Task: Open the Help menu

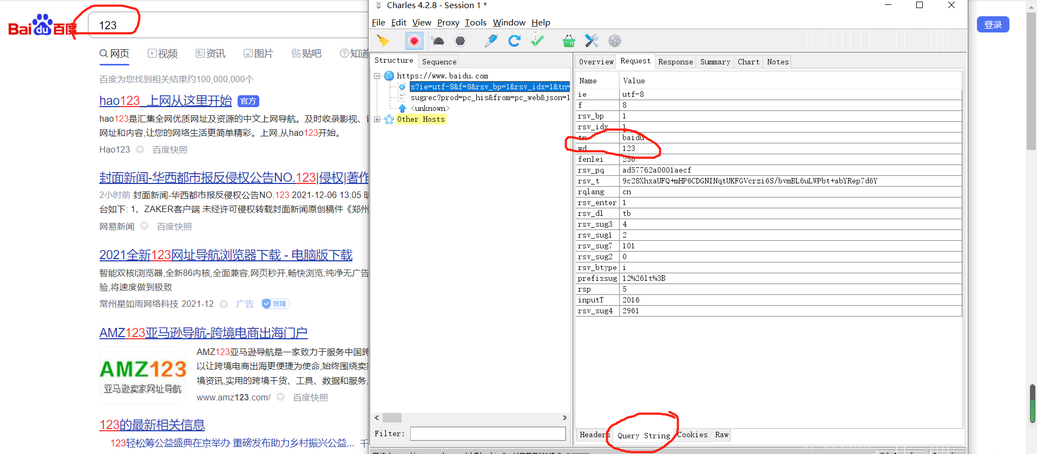Action: [541, 22]
